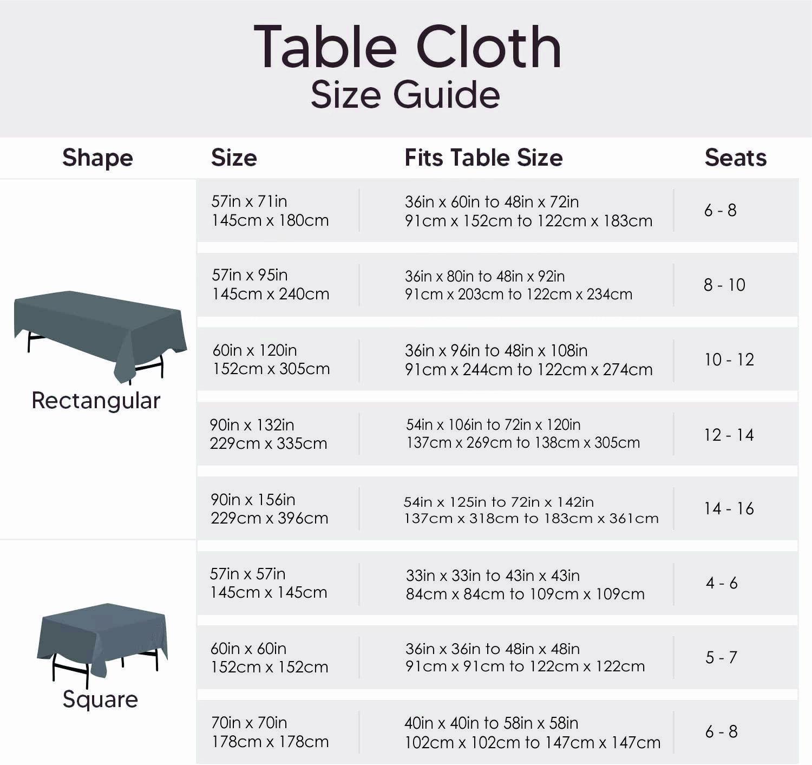Click the "14 - 16" seats value
812x765 pixels.
pos(729,508)
